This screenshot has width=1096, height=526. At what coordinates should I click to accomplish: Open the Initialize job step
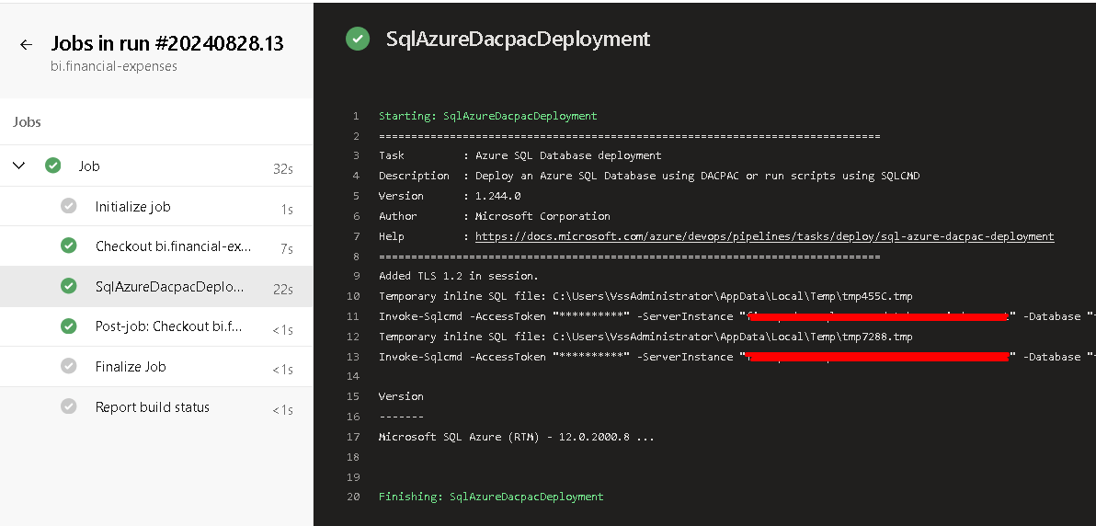(156, 206)
